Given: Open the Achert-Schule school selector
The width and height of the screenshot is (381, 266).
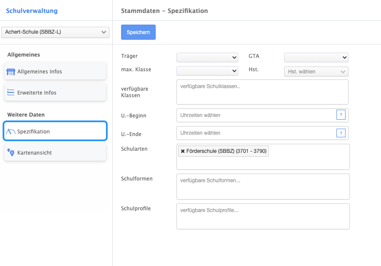Looking at the screenshot, I should point(55,32).
